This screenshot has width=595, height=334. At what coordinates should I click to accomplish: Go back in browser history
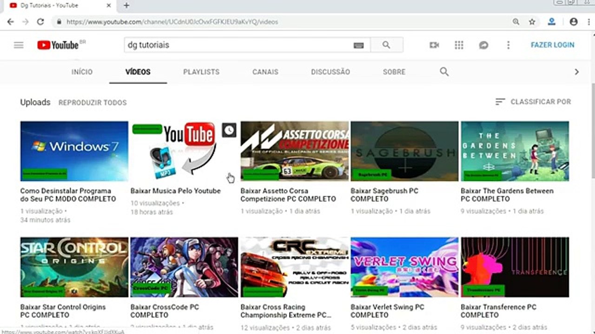pos(11,22)
